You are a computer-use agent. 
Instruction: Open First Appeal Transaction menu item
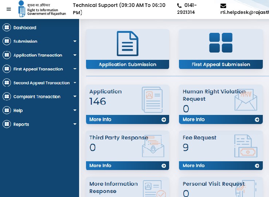pyautogui.click(x=38, y=69)
